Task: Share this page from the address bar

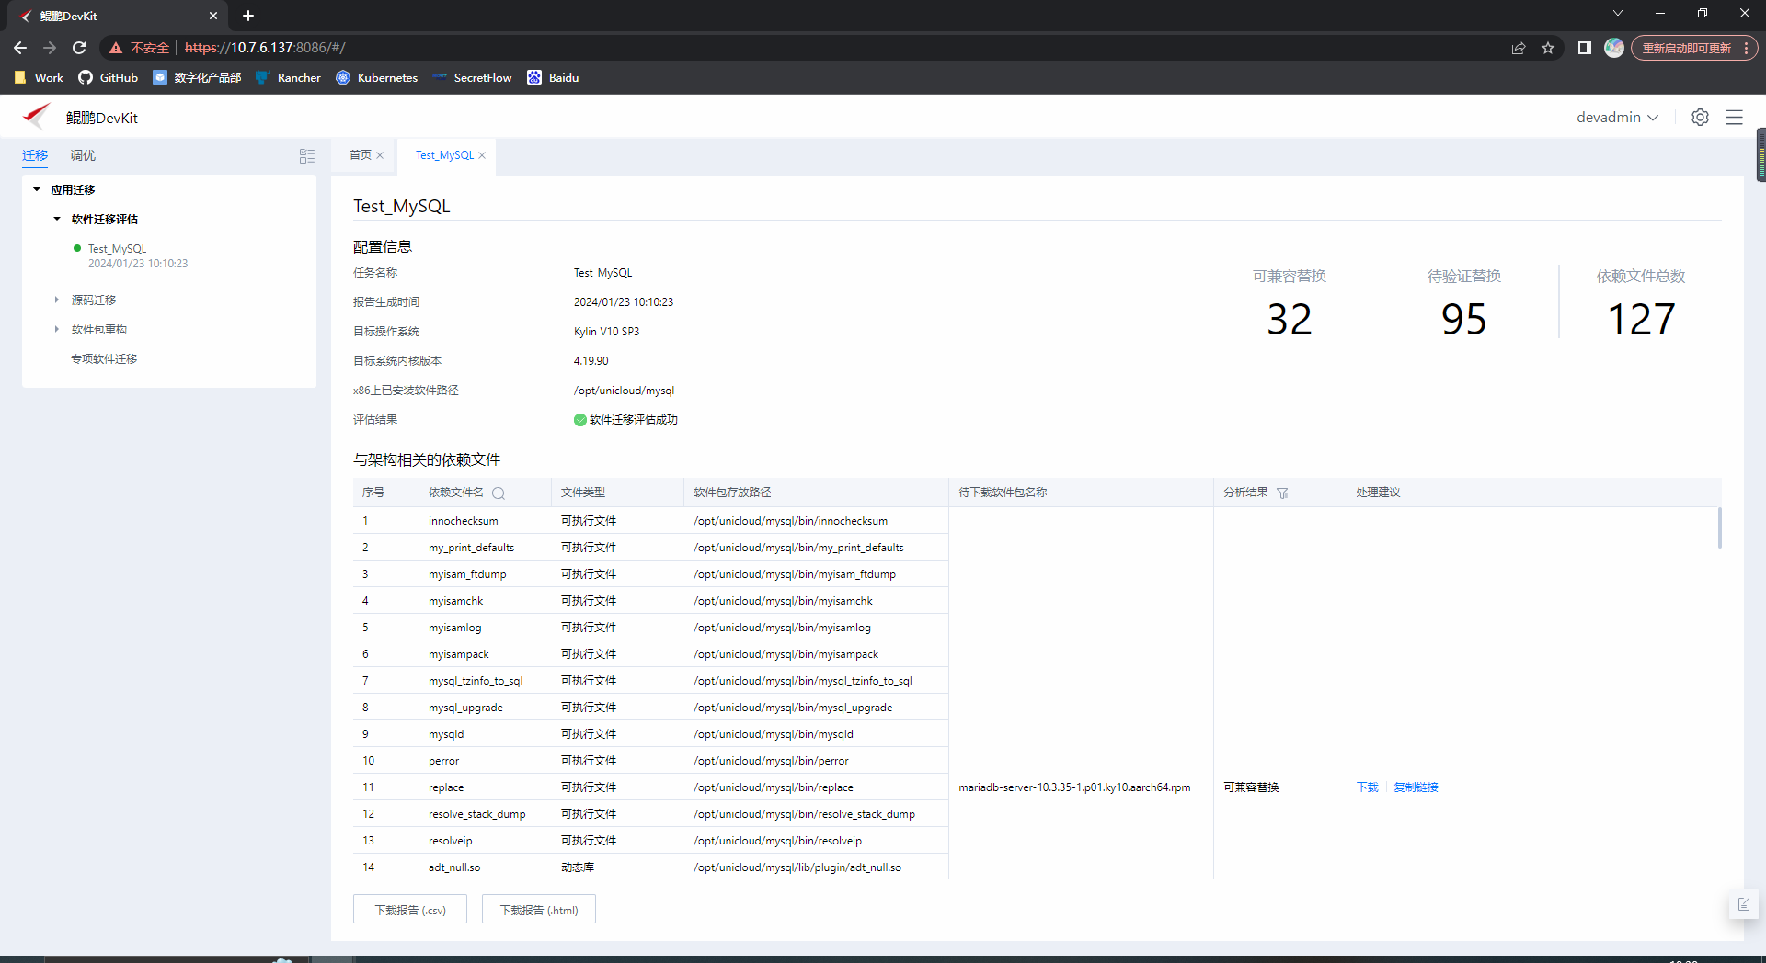Action: [1519, 48]
